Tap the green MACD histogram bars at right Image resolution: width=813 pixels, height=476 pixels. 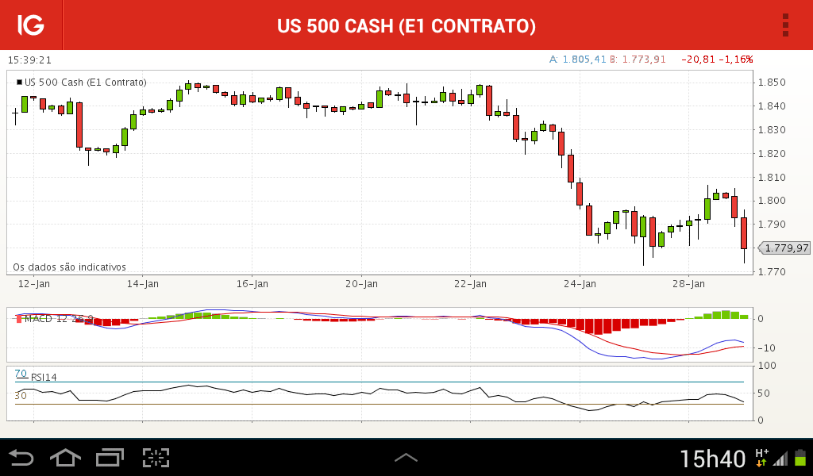pyautogui.click(x=721, y=314)
